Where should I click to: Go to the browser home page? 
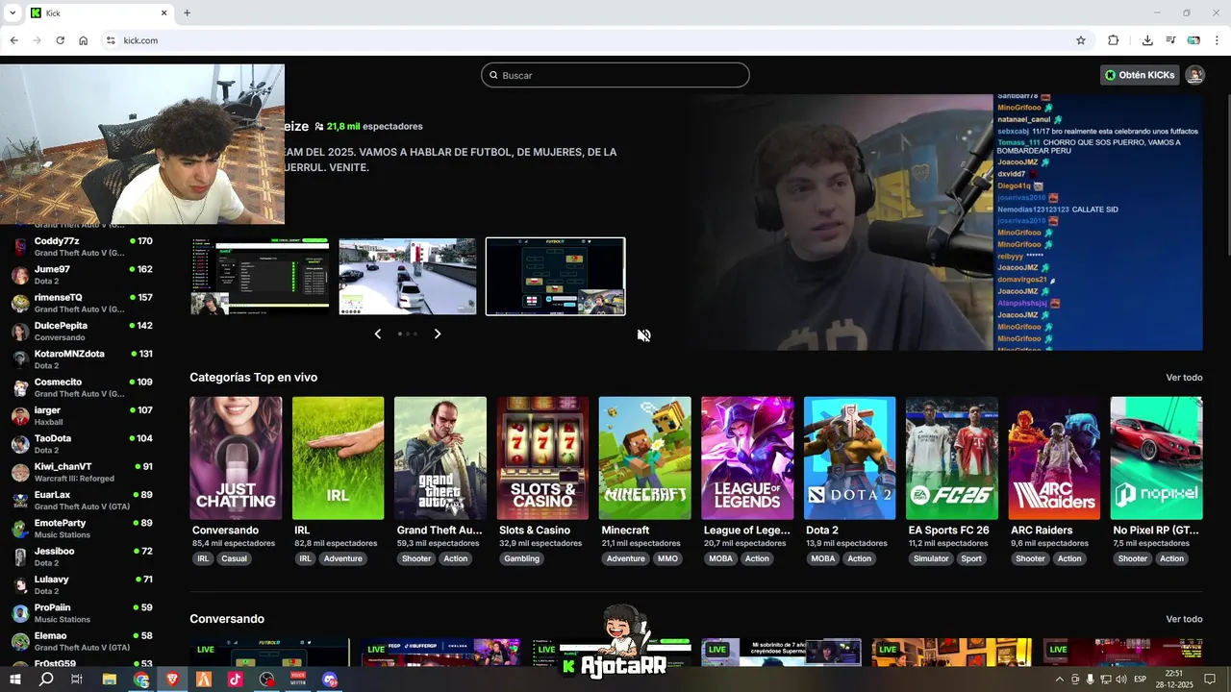(84, 40)
